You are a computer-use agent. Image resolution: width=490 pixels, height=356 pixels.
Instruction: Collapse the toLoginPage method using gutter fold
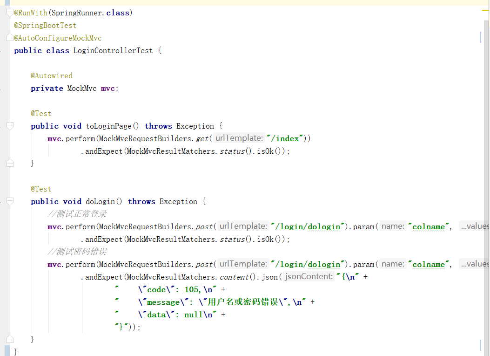click(10, 126)
